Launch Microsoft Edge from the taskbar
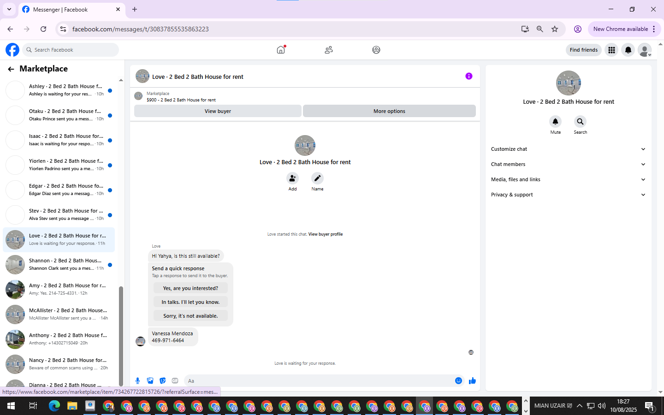 pos(54,406)
